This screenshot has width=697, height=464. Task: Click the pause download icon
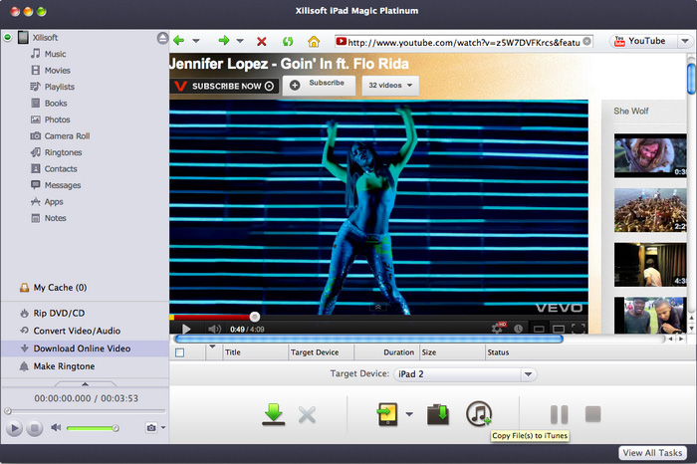tap(559, 414)
